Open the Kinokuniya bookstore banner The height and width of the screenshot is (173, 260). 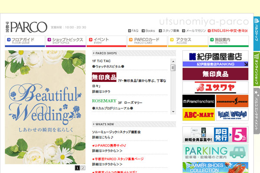point(215,56)
